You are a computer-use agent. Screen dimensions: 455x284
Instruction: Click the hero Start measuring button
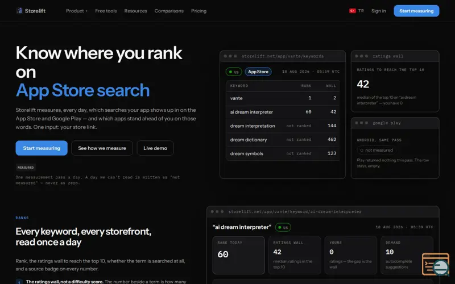[42, 148]
